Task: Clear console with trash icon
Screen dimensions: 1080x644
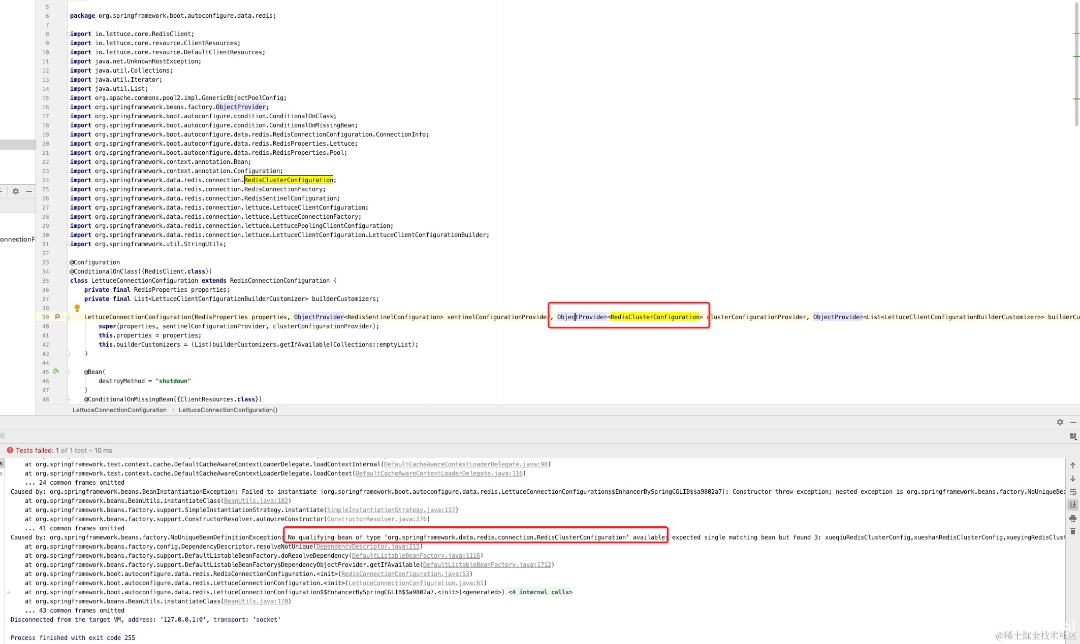Action: [x=1072, y=531]
